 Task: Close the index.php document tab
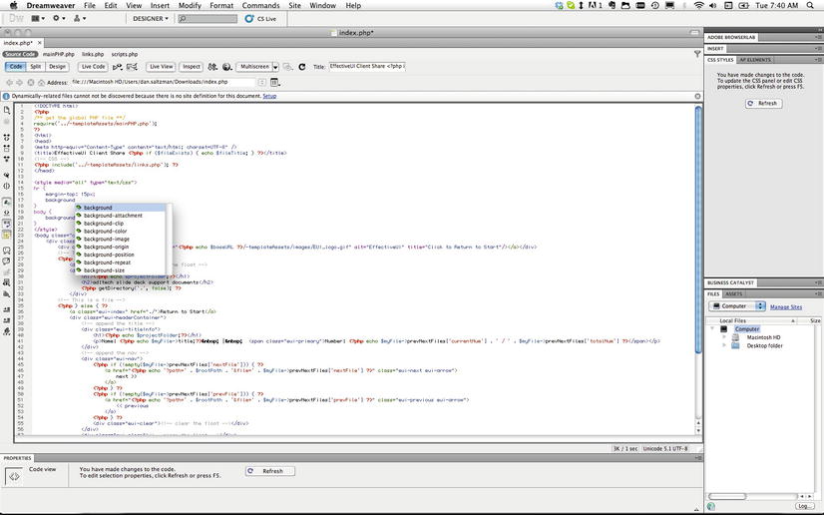pyautogui.click(x=38, y=43)
